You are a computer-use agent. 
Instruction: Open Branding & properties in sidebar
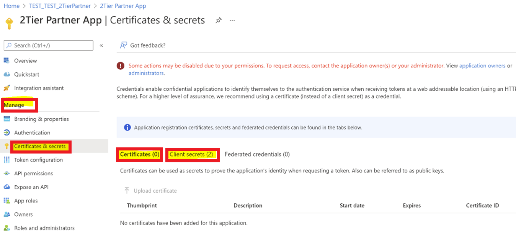[41, 119]
